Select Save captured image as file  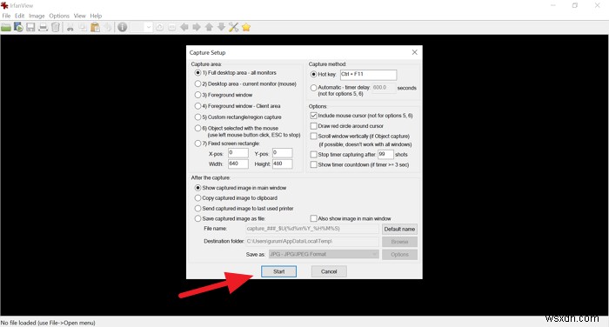click(x=230, y=218)
